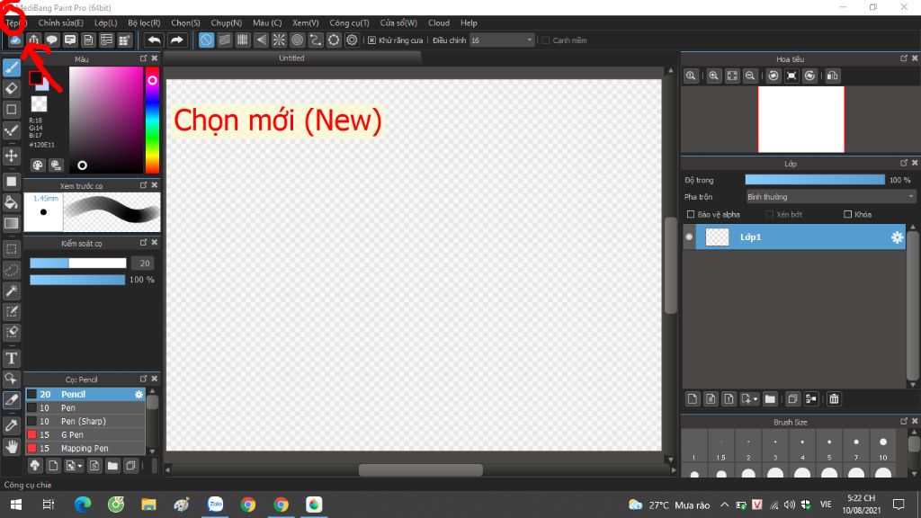This screenshot has width=921, height=518.
Task: Open Lớp1 layer settings gear
Action: point(897,237)
